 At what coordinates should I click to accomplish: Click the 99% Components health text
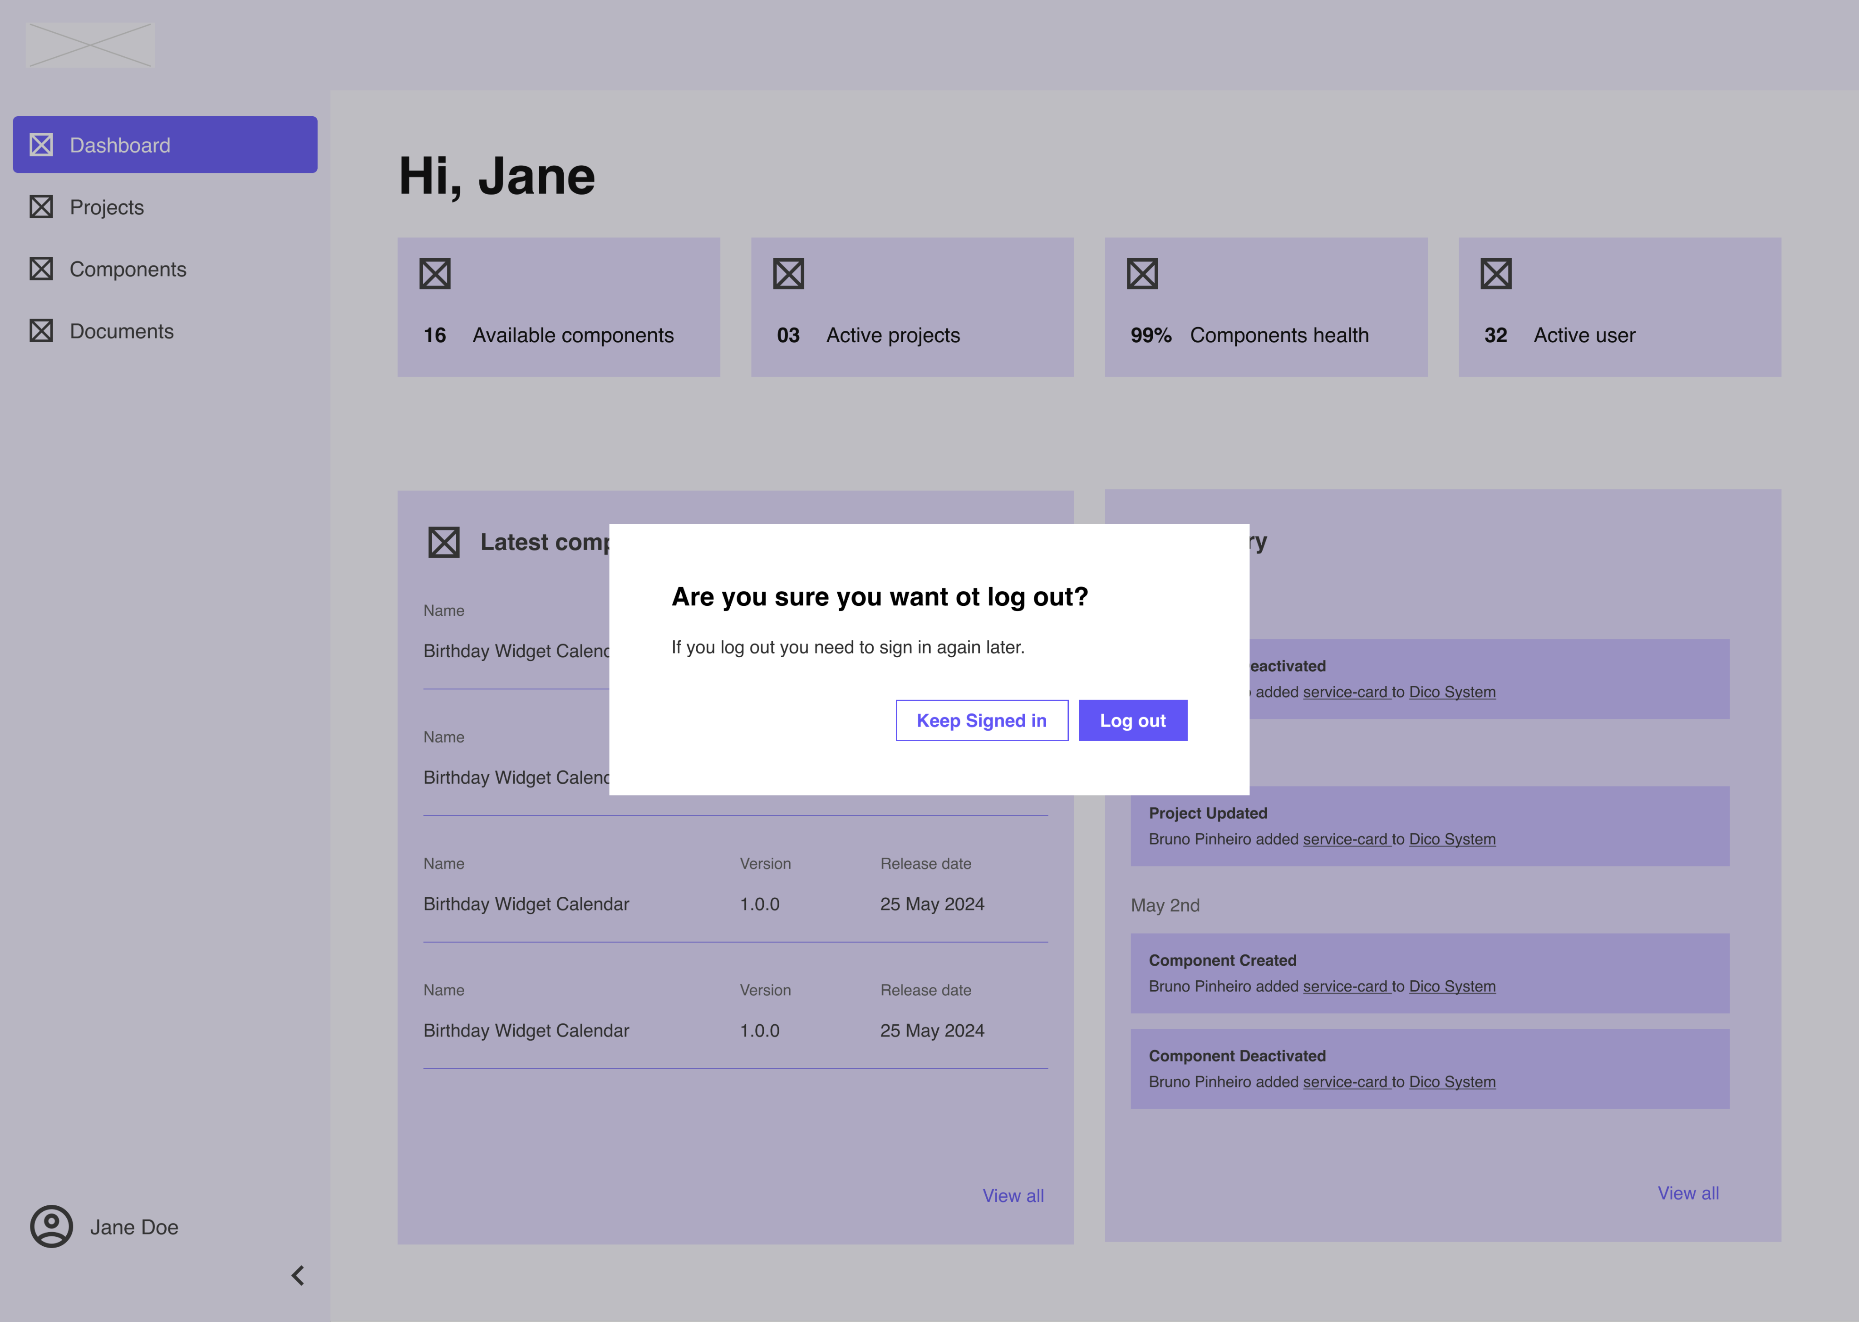1249,335
